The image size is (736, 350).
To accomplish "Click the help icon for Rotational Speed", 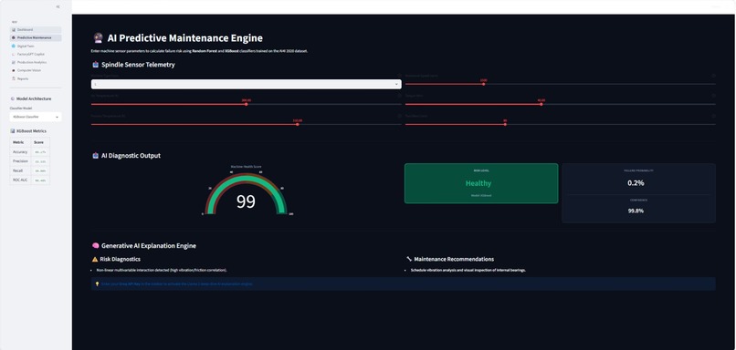I will 713,76.
